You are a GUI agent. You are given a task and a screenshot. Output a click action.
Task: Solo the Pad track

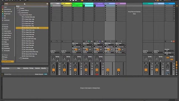(x=86, y=72)
